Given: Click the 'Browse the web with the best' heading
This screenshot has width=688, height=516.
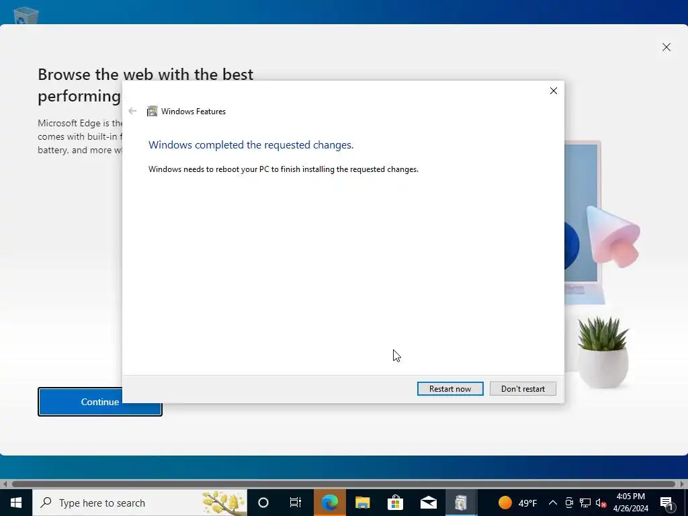Looking at the screenshot, I should point(145,75).
